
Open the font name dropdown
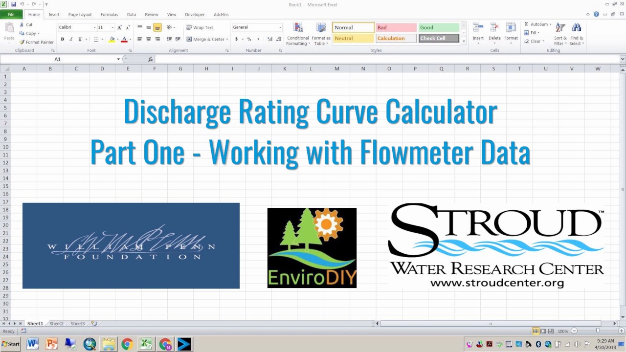click(x=93, y=27)
